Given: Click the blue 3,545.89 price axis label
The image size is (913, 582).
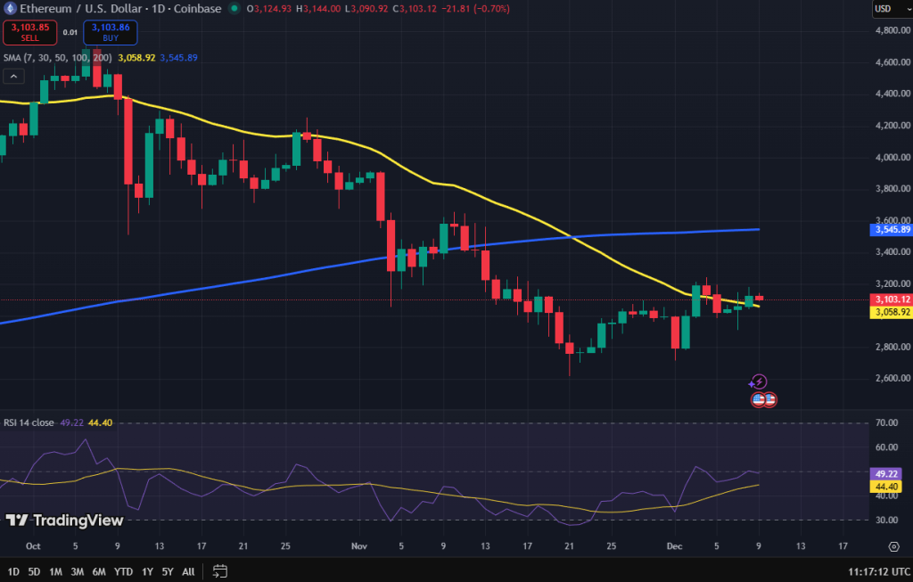Looking at the screenshot, I should pos(891,229).
